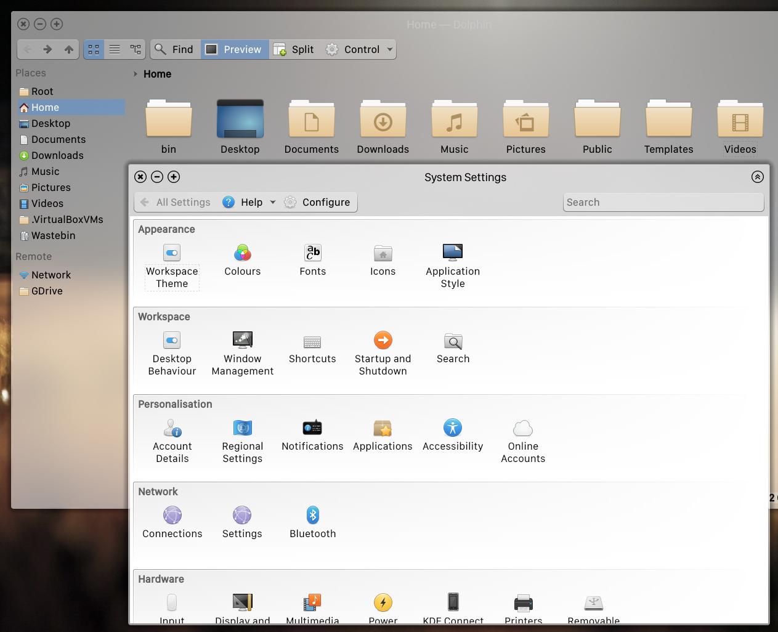778x632 pixels.
Task: Click All Settings back button
Action: (x=176, y=202)
